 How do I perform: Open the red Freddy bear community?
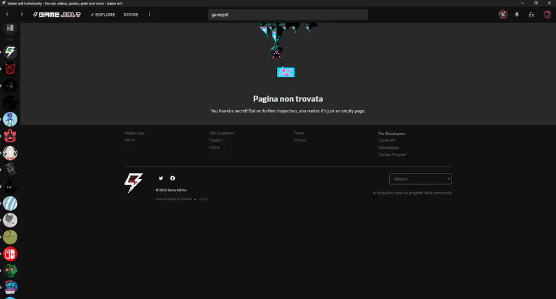(x=10, y=136)
